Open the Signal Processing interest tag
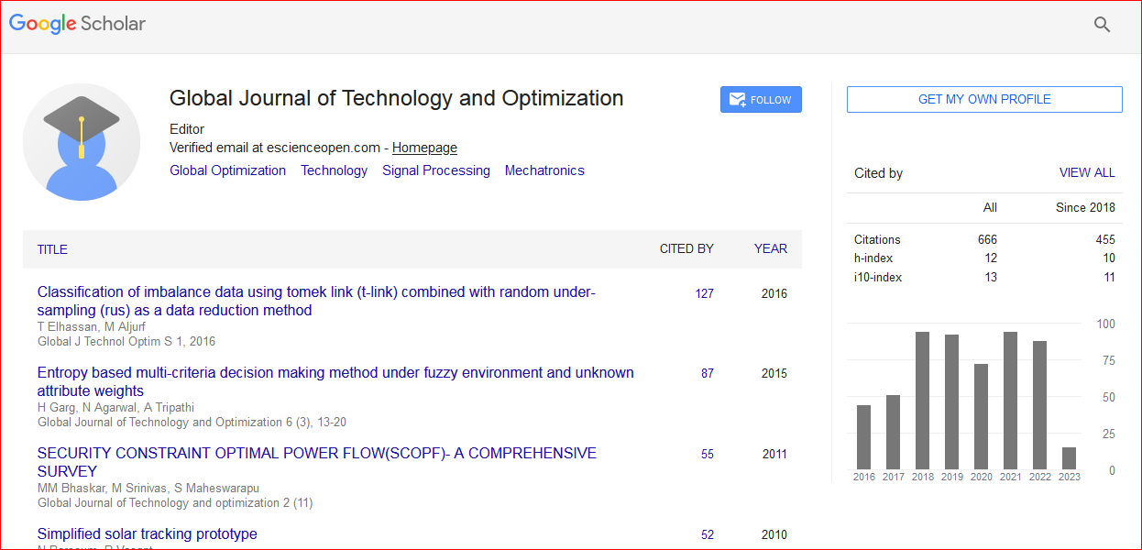 click(x=435, y=170)
